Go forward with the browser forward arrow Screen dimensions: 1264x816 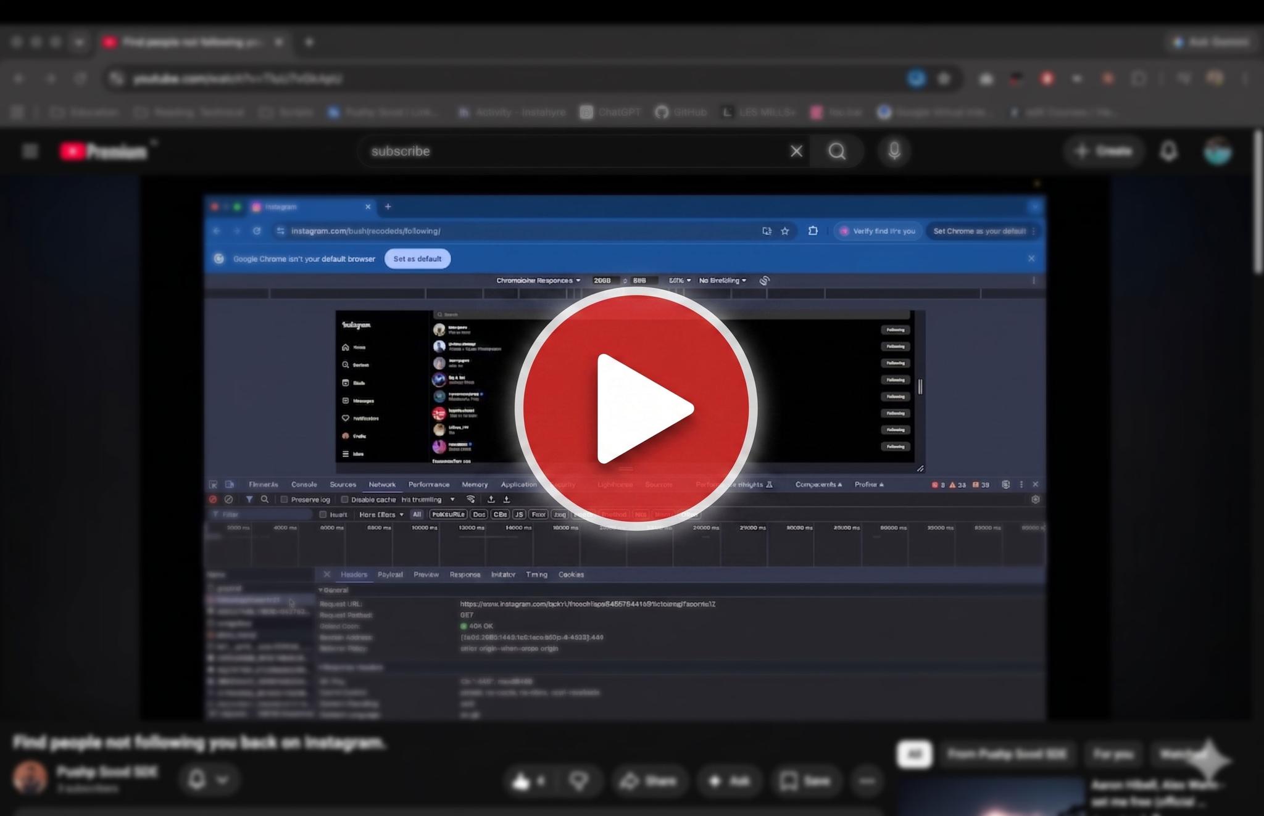pyautogui.click(x=51, y=78)
